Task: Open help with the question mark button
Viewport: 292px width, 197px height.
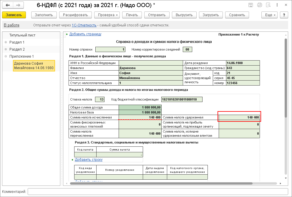Action: (x=284, y=15)
